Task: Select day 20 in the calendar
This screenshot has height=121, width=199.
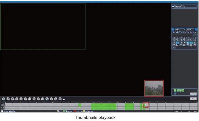Action: point(188,43)
